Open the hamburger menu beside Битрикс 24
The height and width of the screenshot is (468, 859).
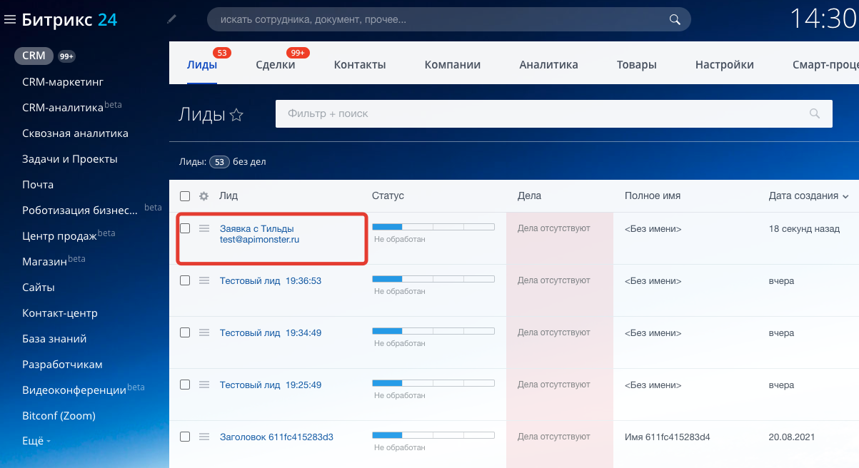10,20
